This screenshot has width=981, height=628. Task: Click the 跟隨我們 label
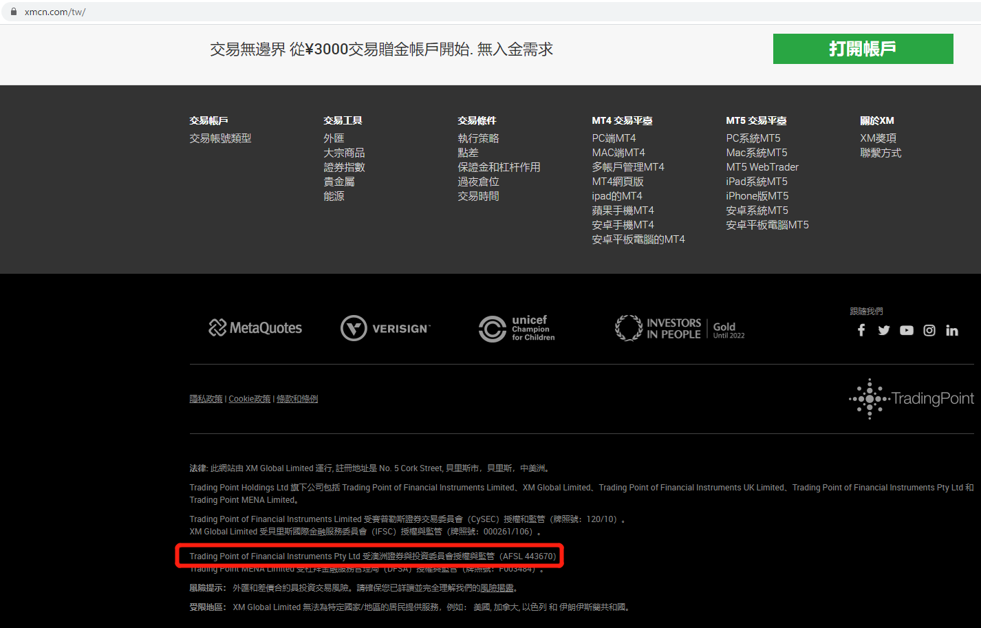[x=866, y=312]
